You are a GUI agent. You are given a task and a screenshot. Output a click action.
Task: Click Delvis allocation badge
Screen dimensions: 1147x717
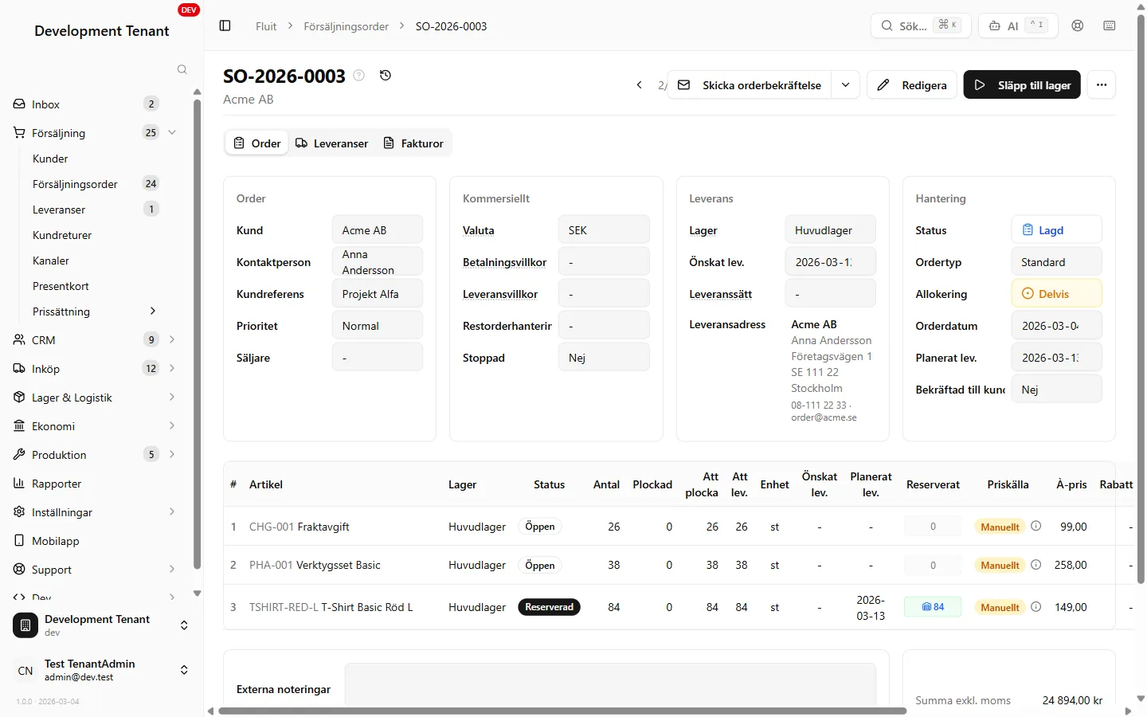1056,293
